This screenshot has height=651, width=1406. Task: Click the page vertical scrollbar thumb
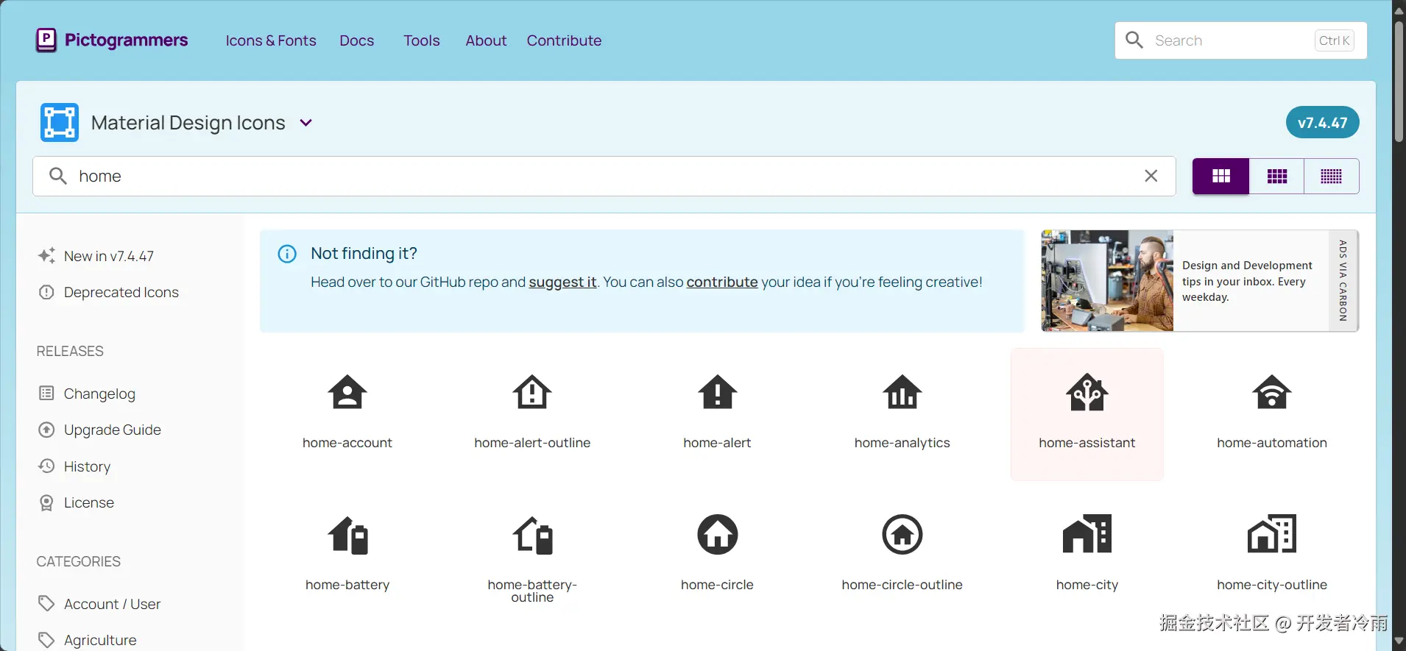(1399, 81)
